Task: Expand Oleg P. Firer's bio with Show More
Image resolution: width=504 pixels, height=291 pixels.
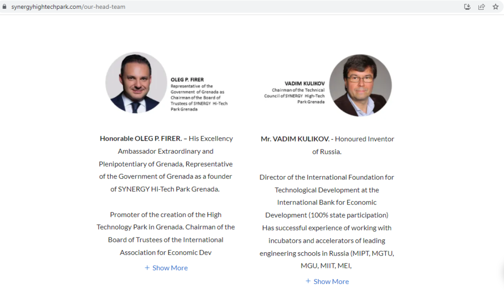Action: [170, 268]
